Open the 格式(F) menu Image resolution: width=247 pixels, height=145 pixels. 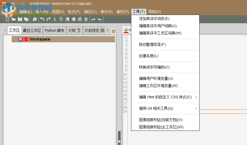(74, 12)
